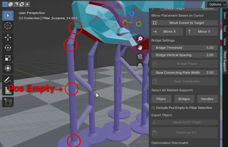Open the View sidebar tab
Viewport: 228px width, 147px height.
(225, 42)
